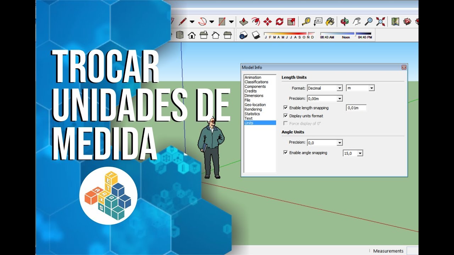Activate the Offset tool
Image resolution: width=454 pixels, height=255 pixels.
coord(255,22)
